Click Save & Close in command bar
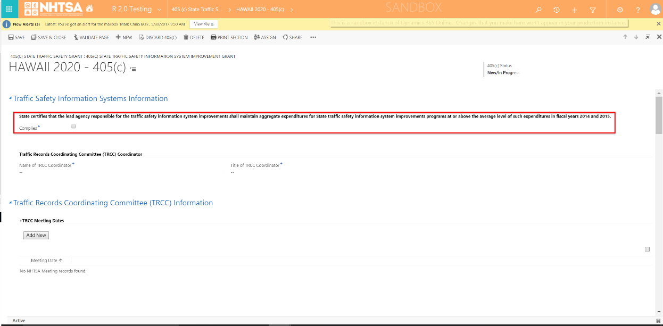Image resolution: width=663 pixels, height=326 pixels. click(x=48, y=37)
